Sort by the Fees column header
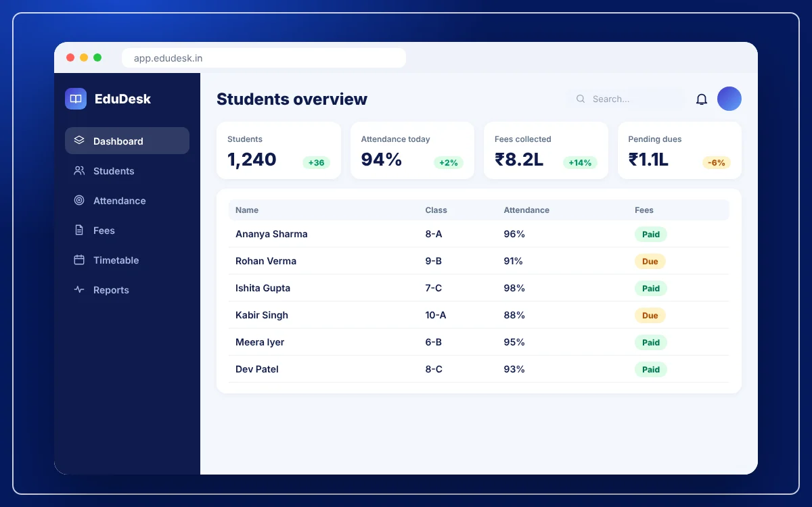The width and height of the screenshot is (812, 507). click(644, 210)
